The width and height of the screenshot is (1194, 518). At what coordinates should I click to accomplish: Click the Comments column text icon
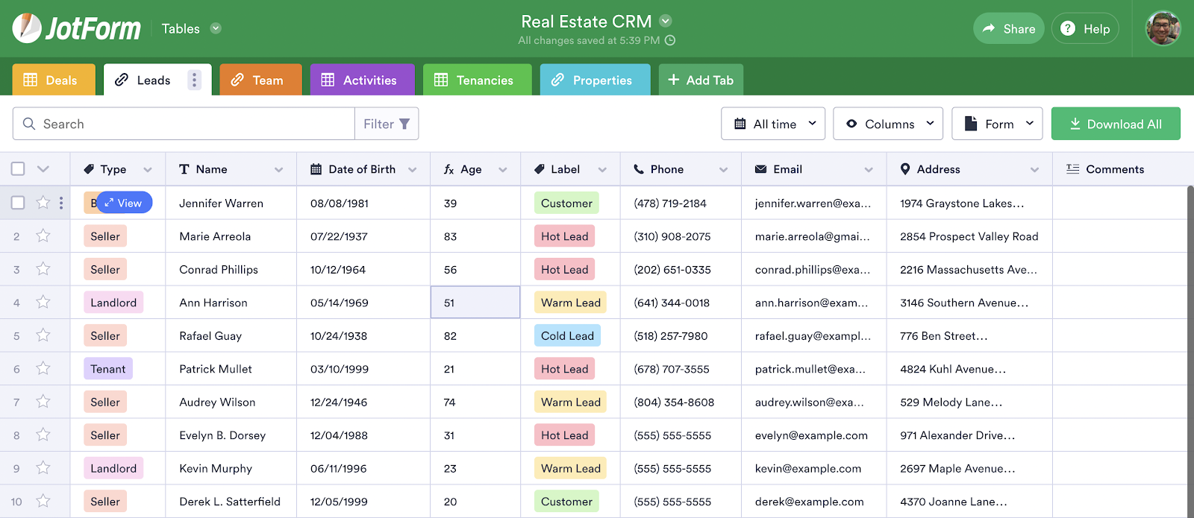[1072, 169]
